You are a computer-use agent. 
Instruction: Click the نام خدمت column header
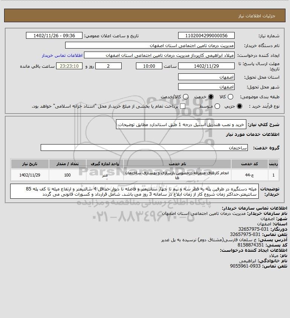[x=177, y=164]
